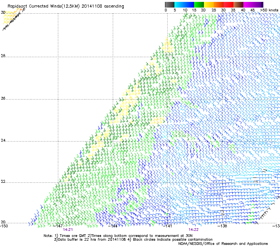Click the '-141' longitude axis label
This screenshot has width=280, height=246.
pos(168,226)
